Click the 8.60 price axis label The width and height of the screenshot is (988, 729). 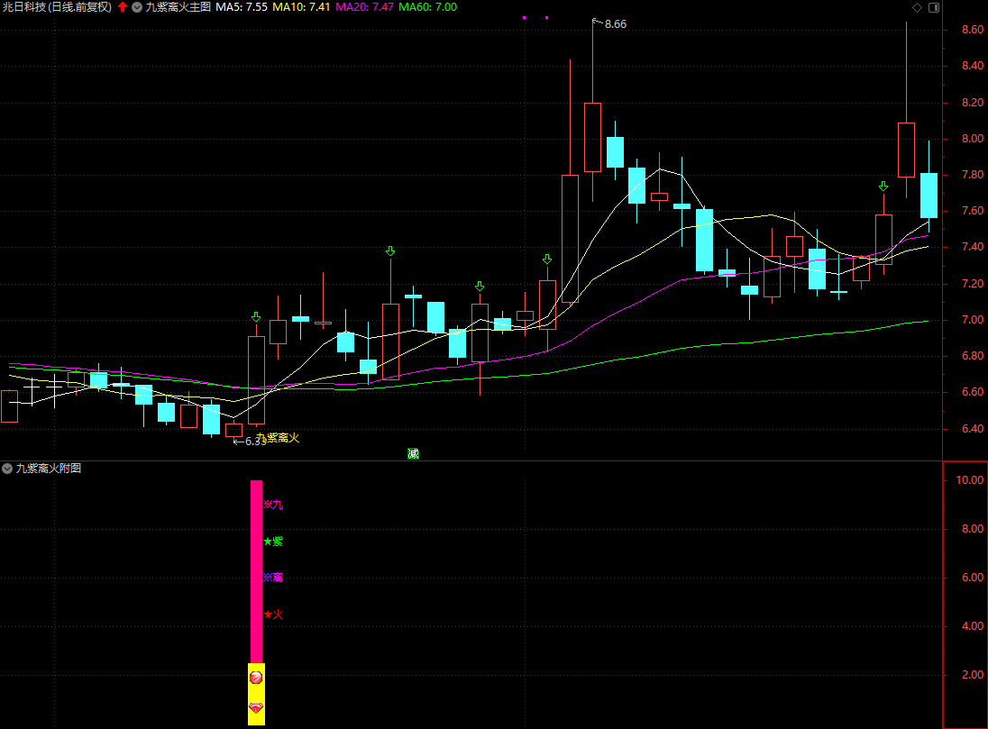pos(973,30)
